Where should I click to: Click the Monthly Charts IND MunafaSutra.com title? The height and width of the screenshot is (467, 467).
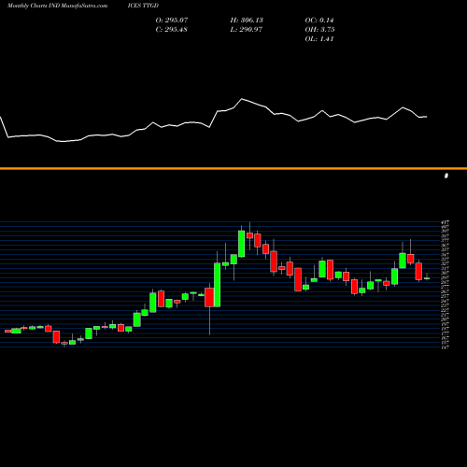click(x=57, y=6)
